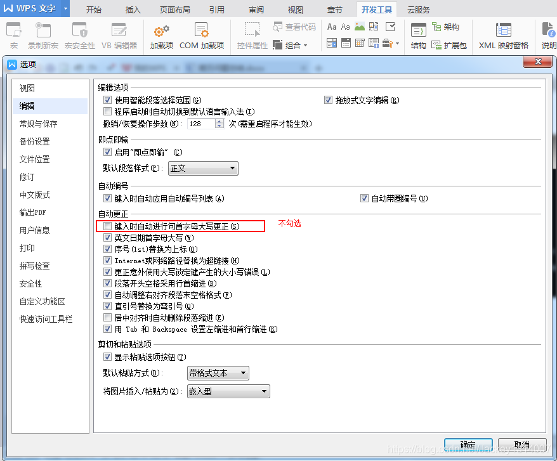Switch to the 插入 ribbon tab
The image size is (557, 461).
coord(133,10)
